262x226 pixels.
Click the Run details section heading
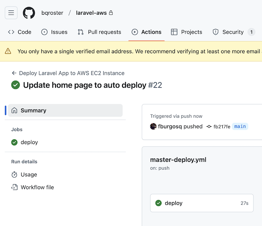(24, 161)
